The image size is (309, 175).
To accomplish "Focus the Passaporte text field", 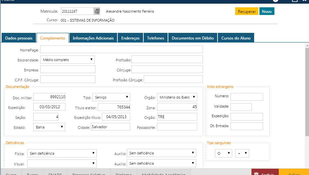I will point(177,127).
